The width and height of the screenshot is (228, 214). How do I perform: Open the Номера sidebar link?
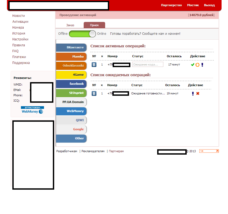(x=18, y=28)
